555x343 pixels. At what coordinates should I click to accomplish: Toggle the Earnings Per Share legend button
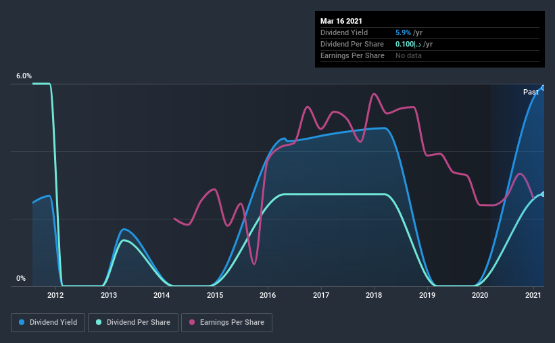[x=226, y=323]
